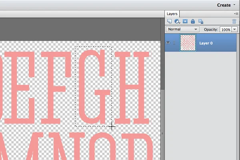Open the Normal blend mode dropdown
Screen dimensions: 240x160
tap(182, 29)
